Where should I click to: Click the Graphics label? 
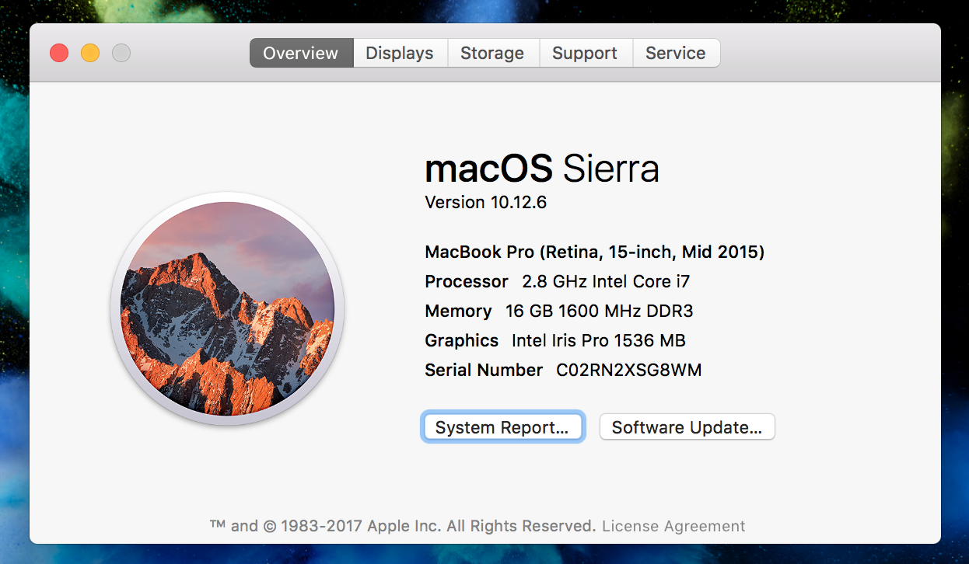pyautogui.click(x=462, y=340)
